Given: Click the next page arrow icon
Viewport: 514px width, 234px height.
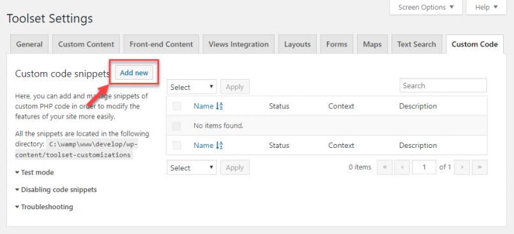Looking at the screenshot, I should [462, 167].
